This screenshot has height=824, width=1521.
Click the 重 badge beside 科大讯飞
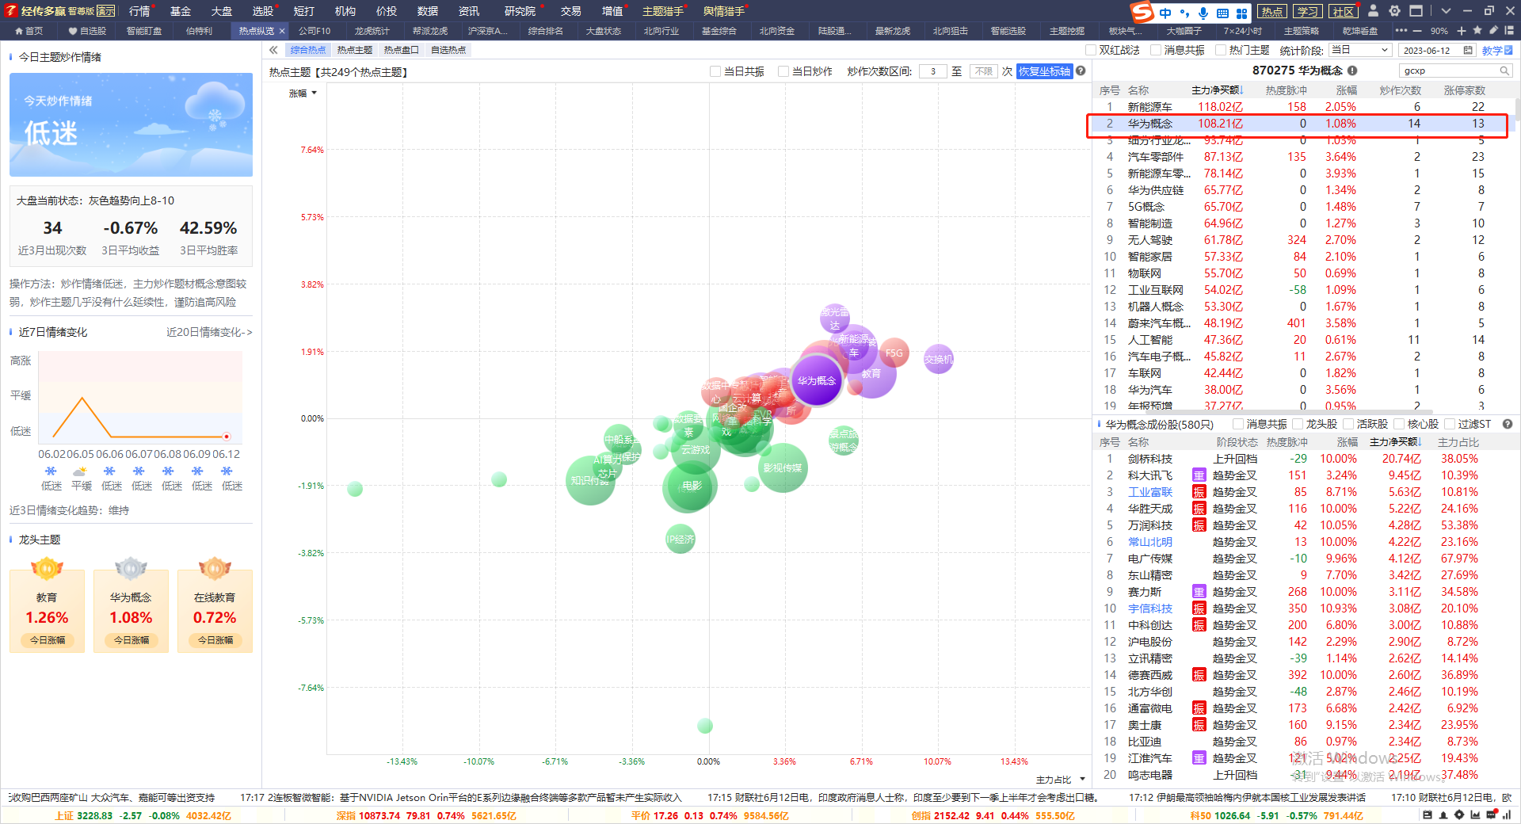click(1199, 475)
